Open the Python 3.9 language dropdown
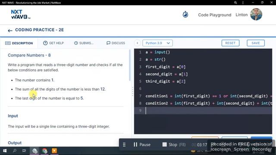Screen dimensions: 276x155 pos(157,43)
